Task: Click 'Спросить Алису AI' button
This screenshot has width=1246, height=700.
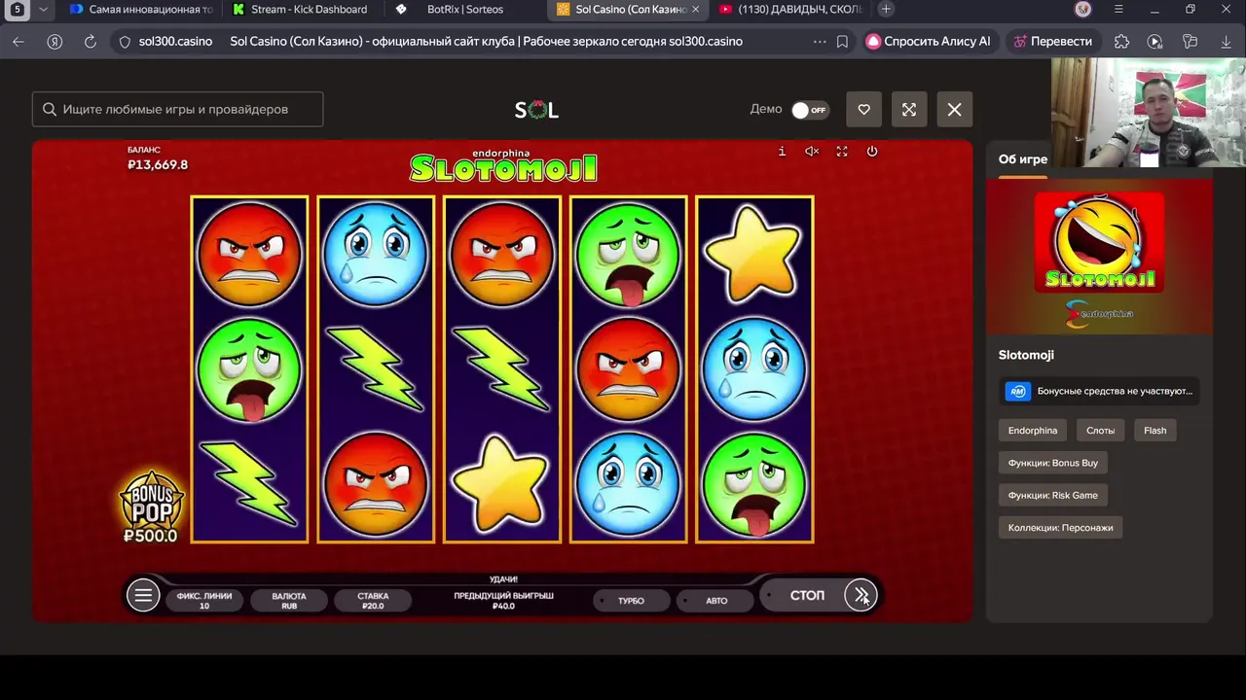Action: coord(929,42)
